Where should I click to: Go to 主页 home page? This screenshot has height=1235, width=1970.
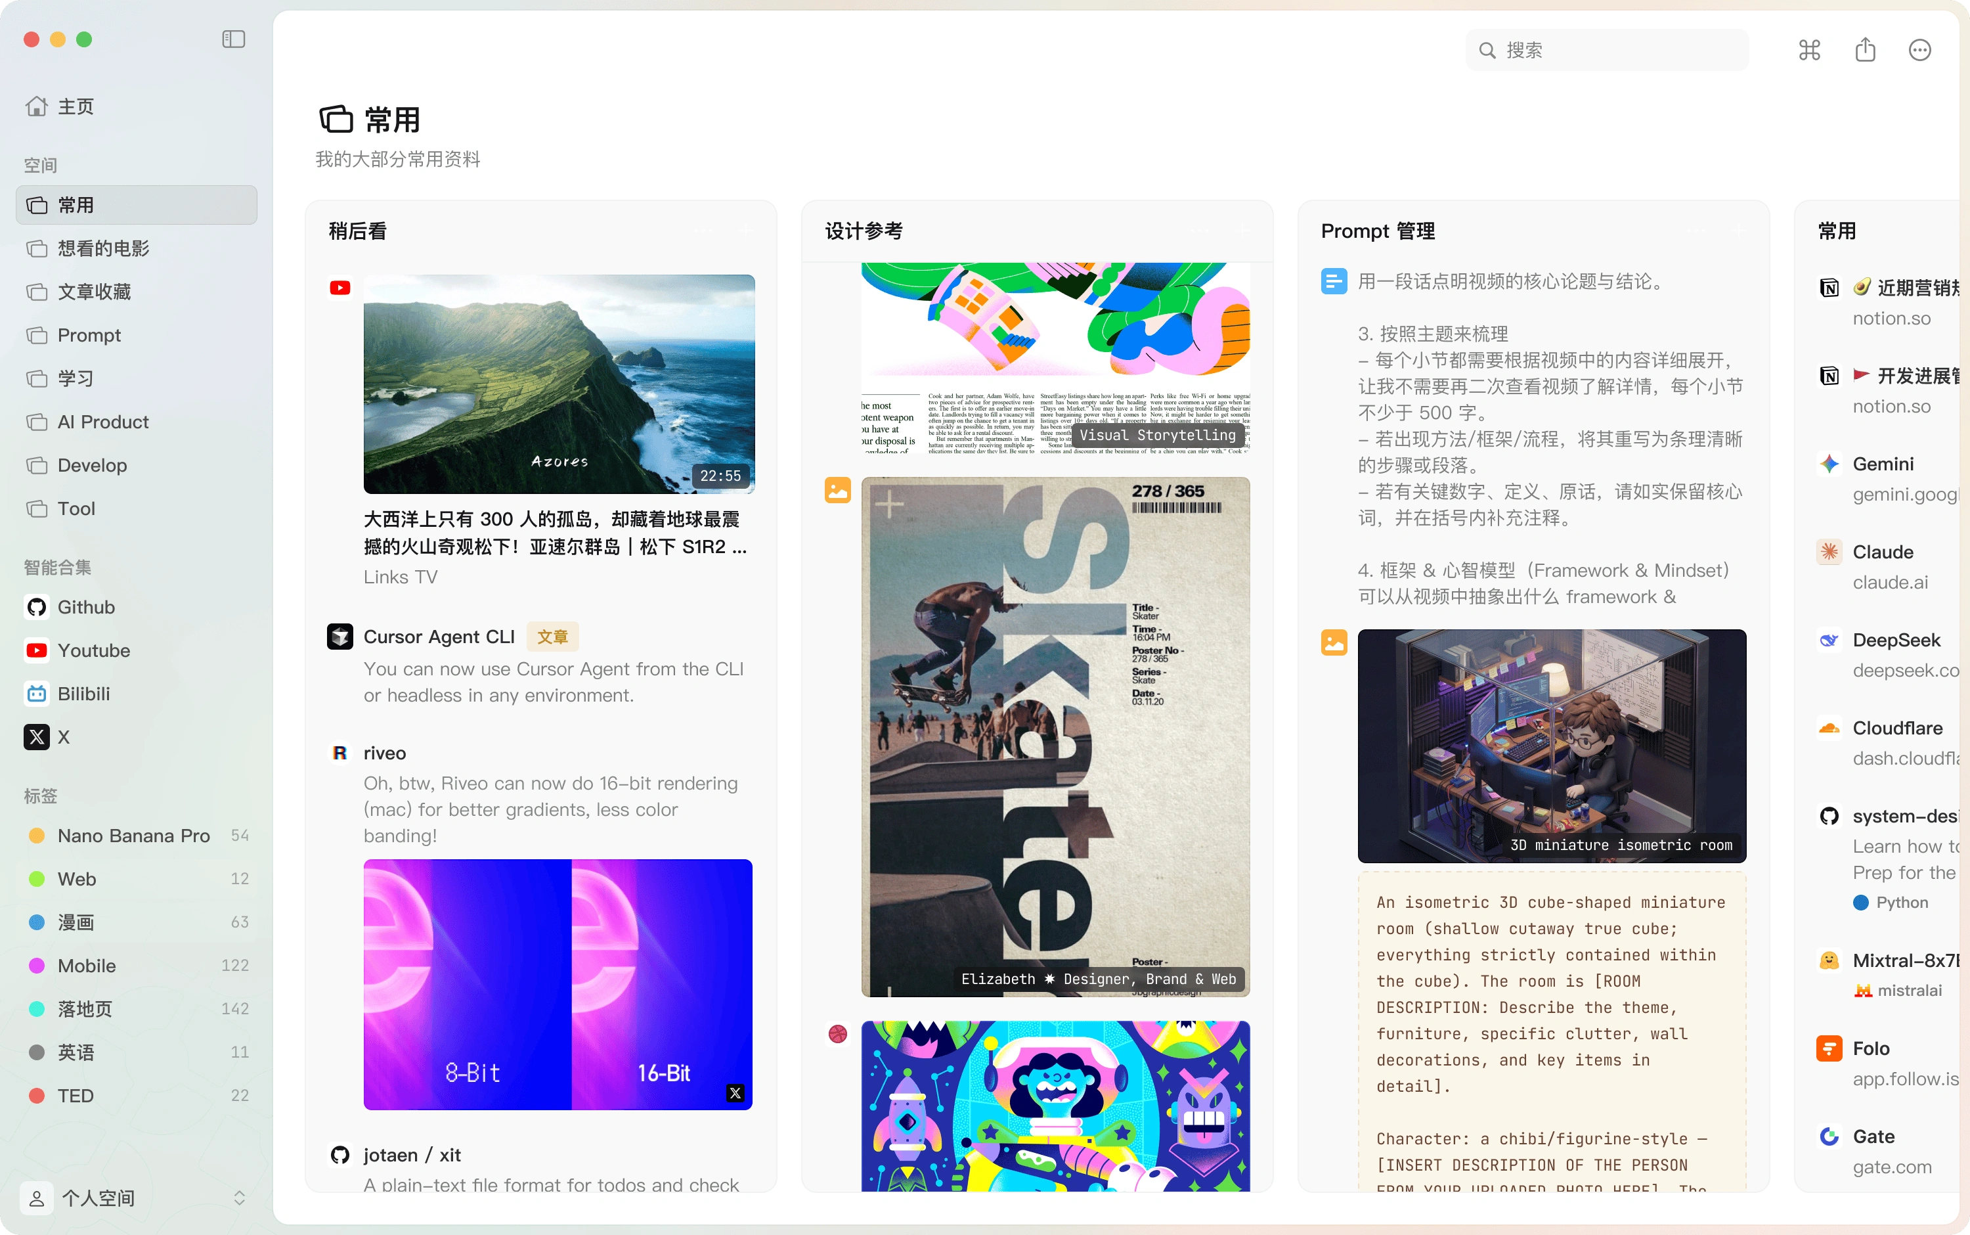pos(74,106)
